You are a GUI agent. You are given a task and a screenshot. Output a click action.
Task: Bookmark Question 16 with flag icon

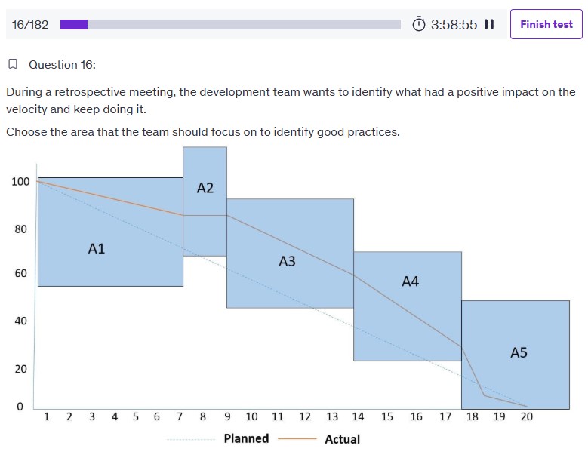coord(13,64)
